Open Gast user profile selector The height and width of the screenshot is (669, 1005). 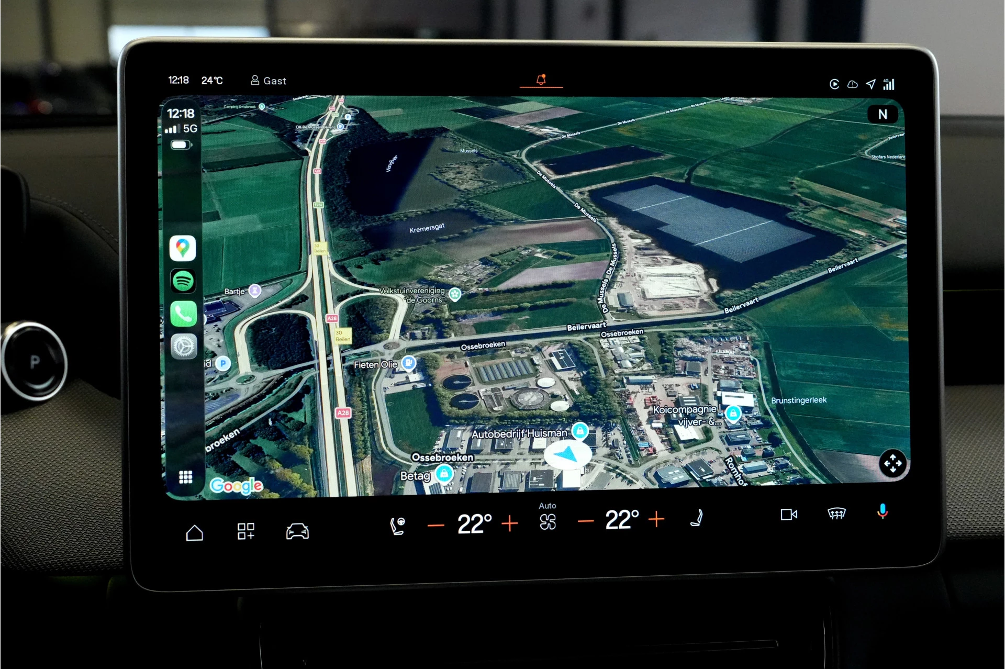269,81
